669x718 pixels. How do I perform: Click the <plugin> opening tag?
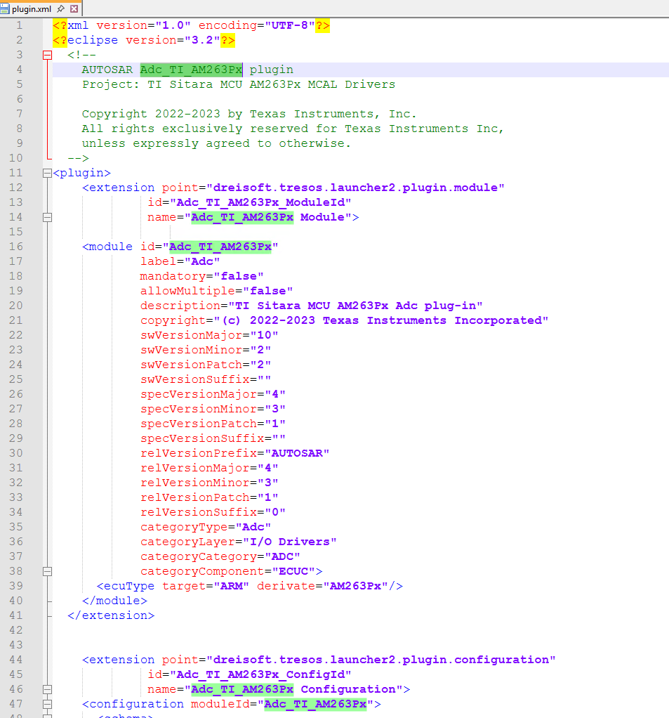tap(82, 173)
